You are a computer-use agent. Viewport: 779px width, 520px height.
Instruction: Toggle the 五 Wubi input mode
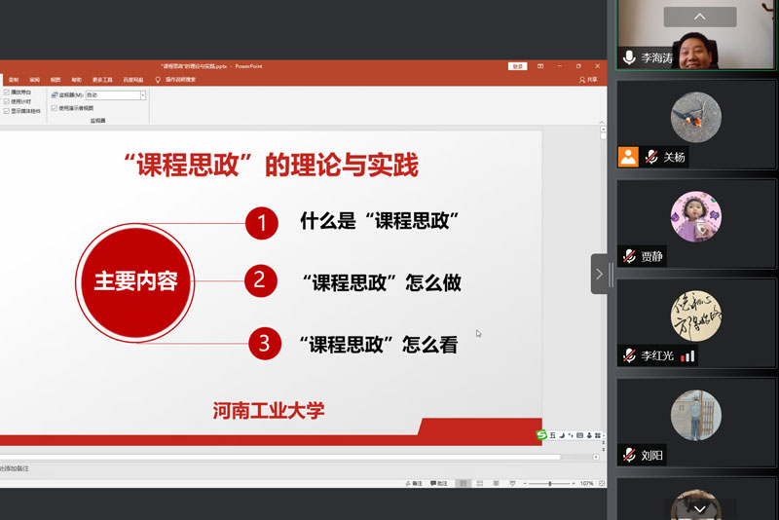click(552, 435)
